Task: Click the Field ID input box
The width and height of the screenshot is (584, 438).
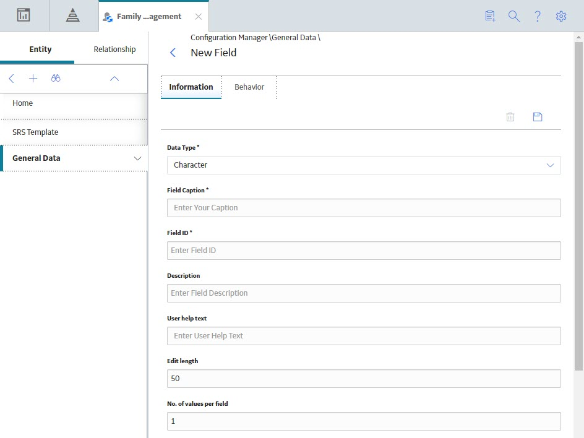Action: coord(364,251)
